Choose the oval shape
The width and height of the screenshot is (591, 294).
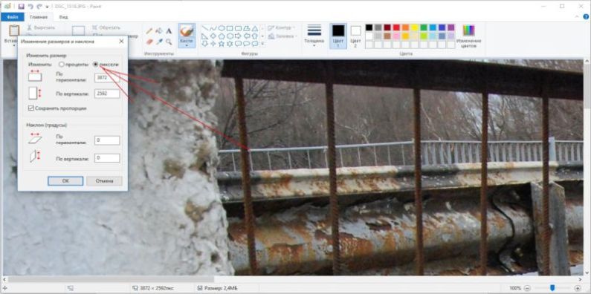[222, 28]
